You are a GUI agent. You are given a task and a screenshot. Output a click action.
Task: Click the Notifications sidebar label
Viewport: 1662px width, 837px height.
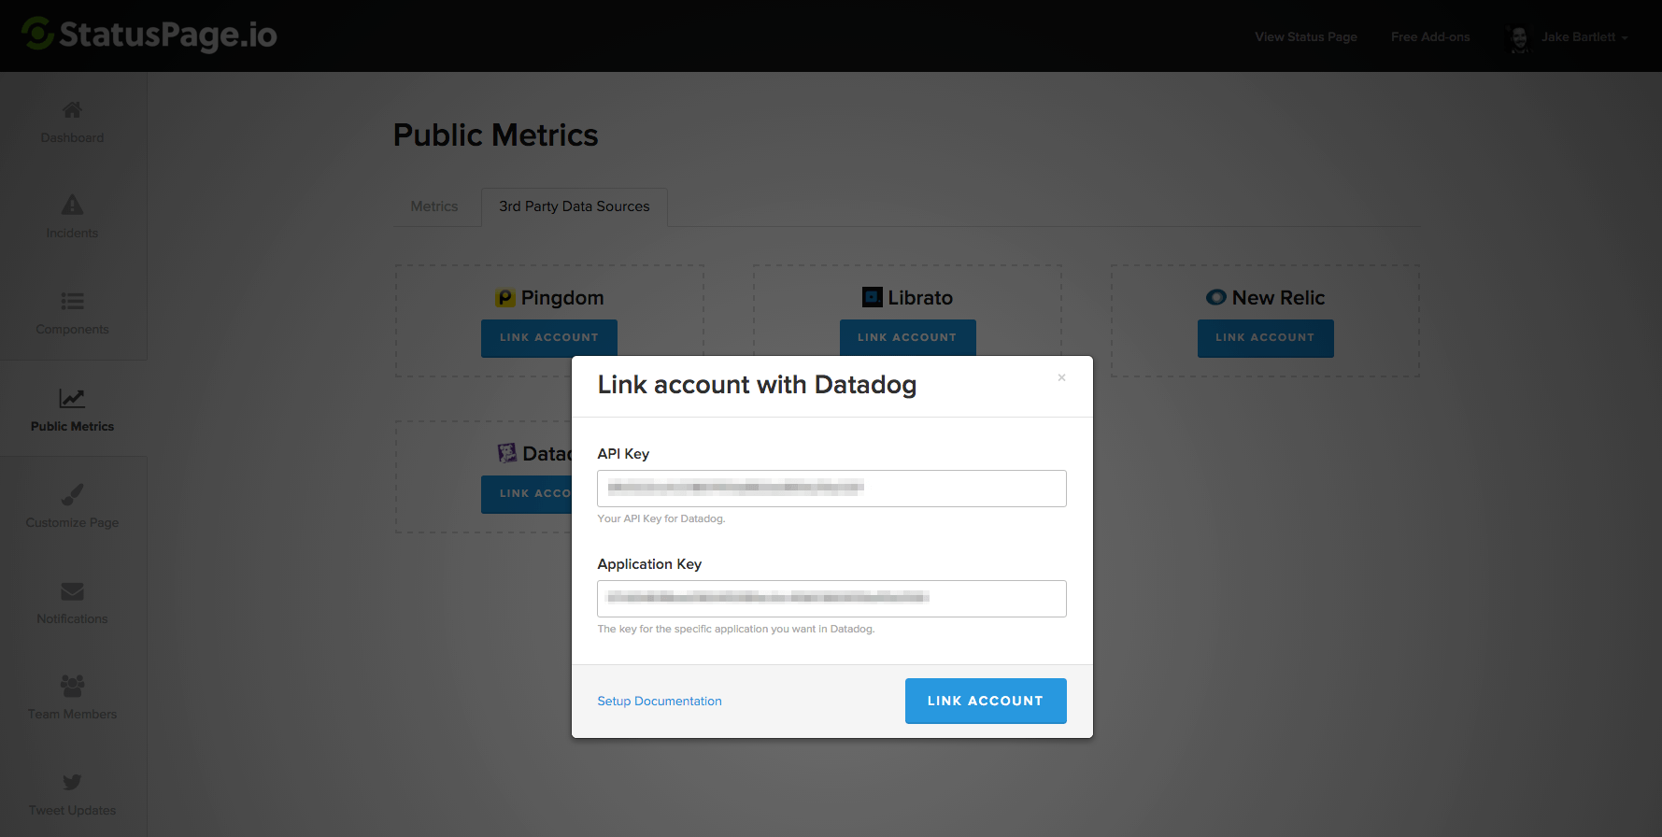[x=72, y=619]
